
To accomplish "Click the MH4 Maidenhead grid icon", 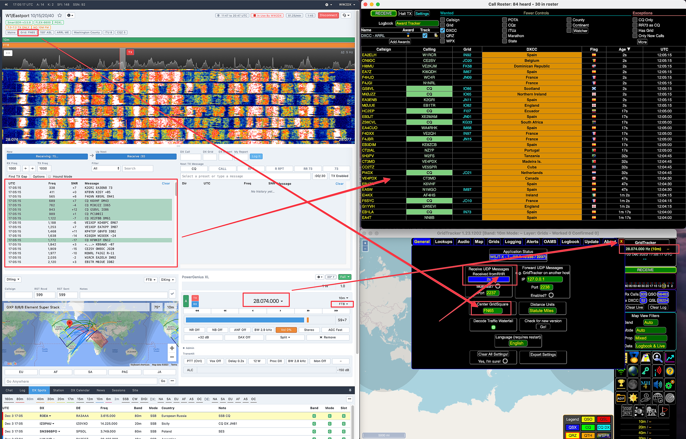I will 645,385.
